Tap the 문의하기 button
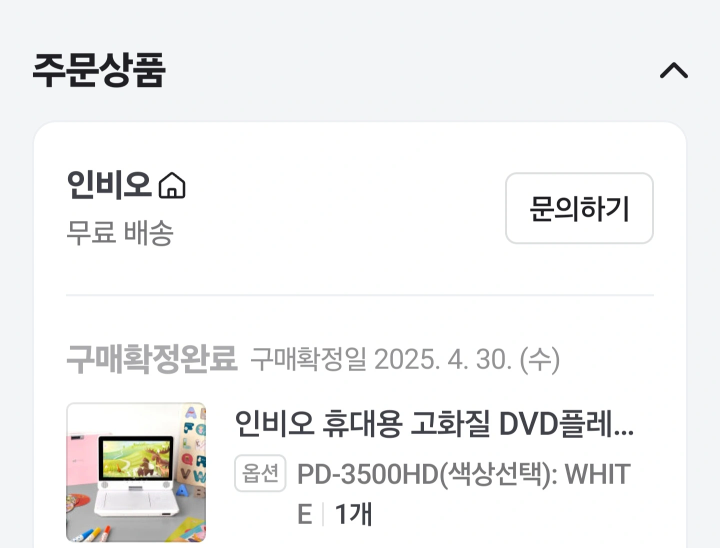720x548 pixels. (x=579, y=208)
